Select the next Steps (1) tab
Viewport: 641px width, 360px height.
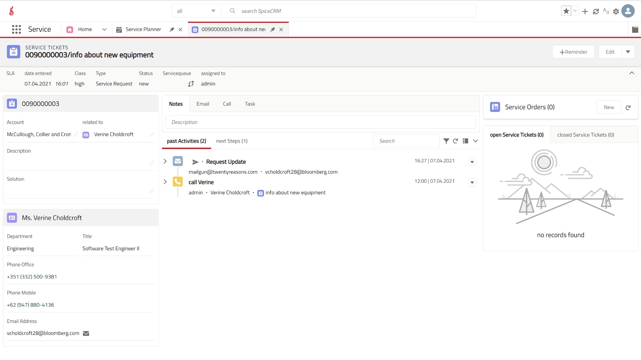coord(232,141)
